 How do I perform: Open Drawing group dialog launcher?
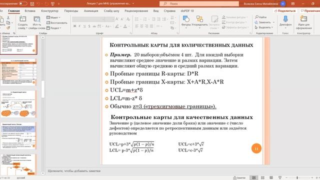click(250, 33)
